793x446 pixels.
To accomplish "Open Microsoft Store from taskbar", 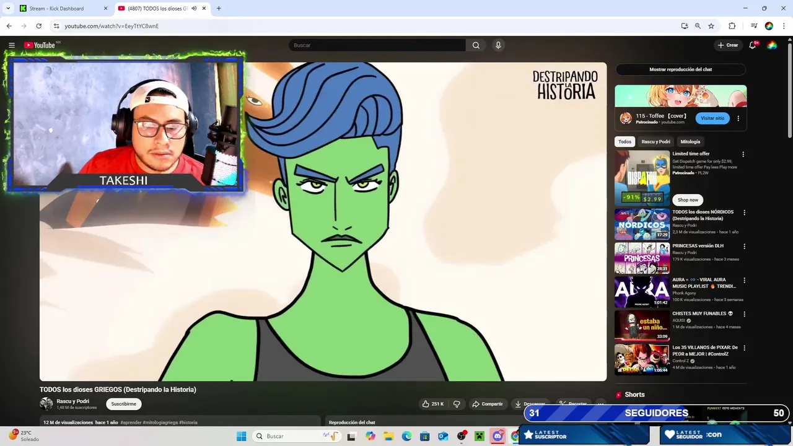I will coord(425,436).
